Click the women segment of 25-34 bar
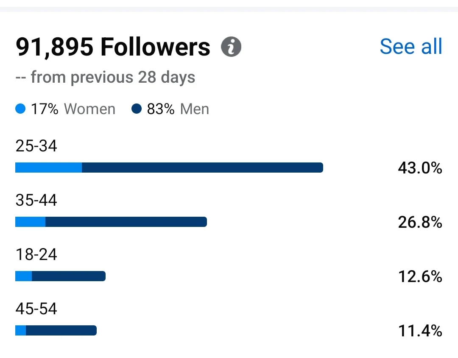The width and height of the screenshot is (458, 358). pos(48,168)
